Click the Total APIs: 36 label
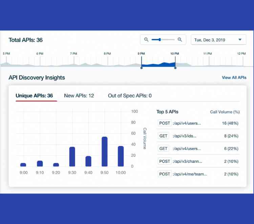Image resolution: width=254 pixels, height=224 pixels. coord(26,40)
